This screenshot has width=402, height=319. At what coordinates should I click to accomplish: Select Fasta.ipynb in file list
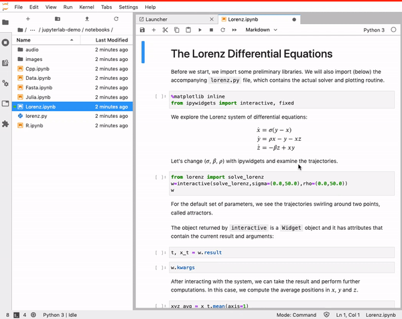(72, 88)
